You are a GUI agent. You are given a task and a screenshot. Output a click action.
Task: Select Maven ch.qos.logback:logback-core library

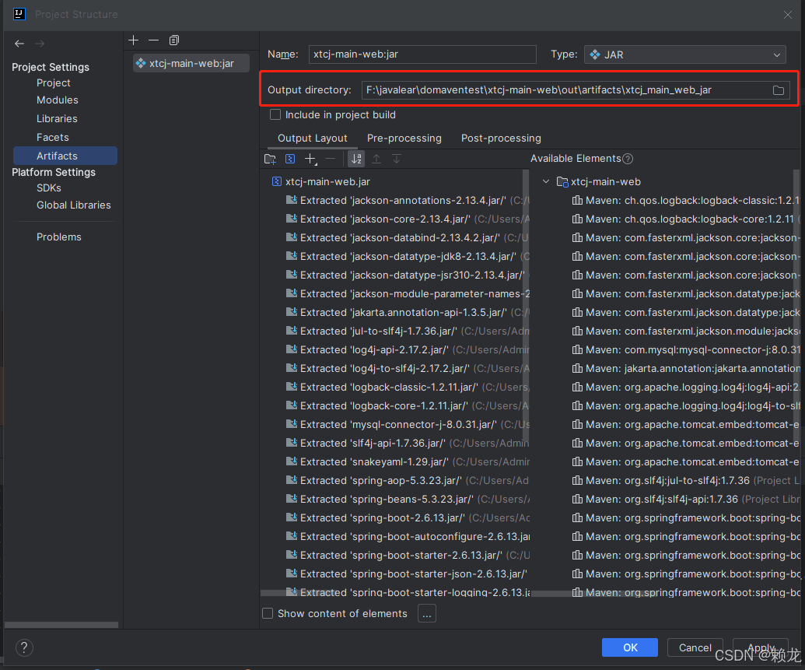686,219
